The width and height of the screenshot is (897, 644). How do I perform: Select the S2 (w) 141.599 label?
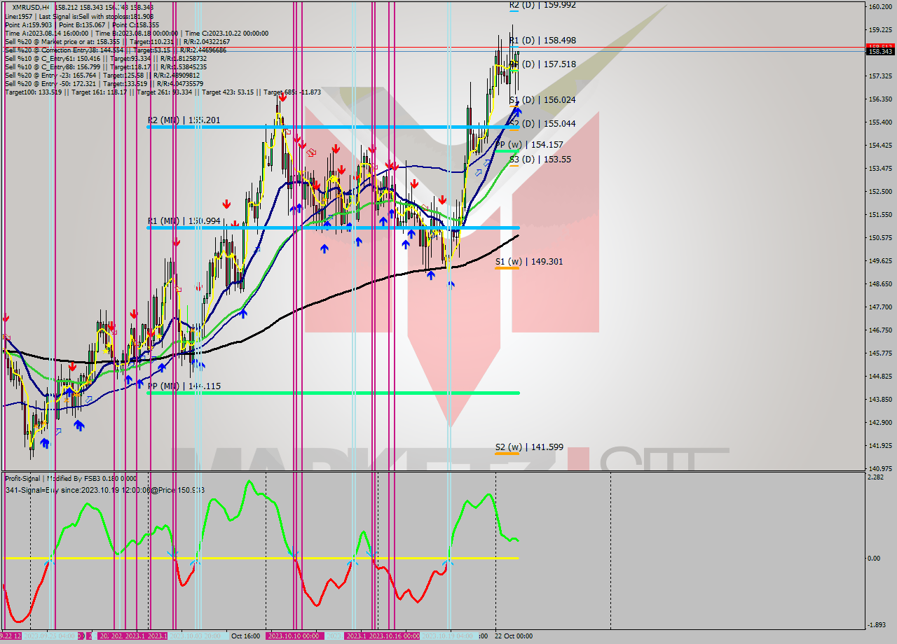(529, 447)
